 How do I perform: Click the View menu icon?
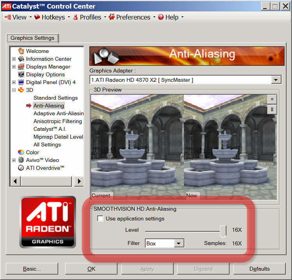(8, 17)
